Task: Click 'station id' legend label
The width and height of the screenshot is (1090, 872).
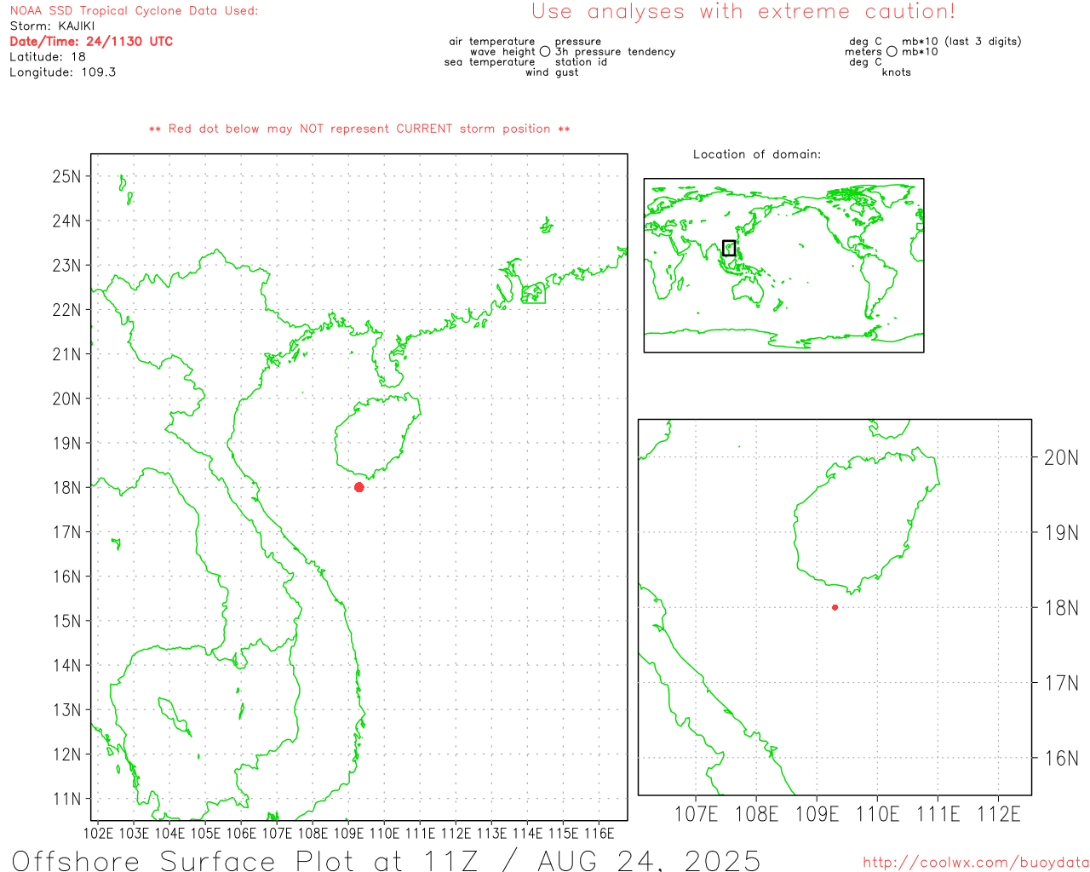Action: tap(582, 62)
